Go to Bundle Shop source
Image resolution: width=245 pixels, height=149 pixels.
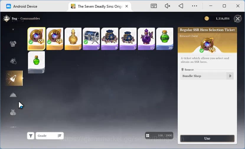(207, 76)
